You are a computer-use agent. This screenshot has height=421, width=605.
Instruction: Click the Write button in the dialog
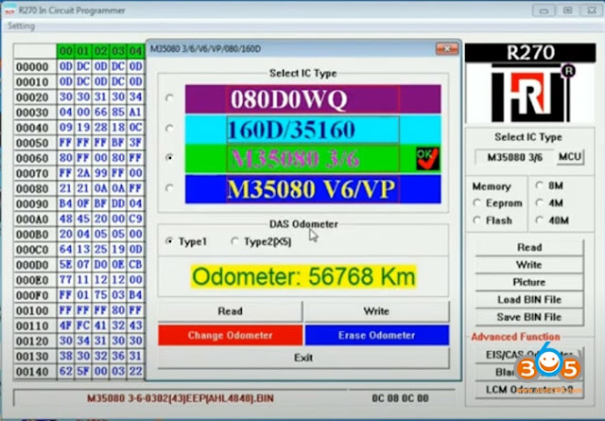pos(376,311)
